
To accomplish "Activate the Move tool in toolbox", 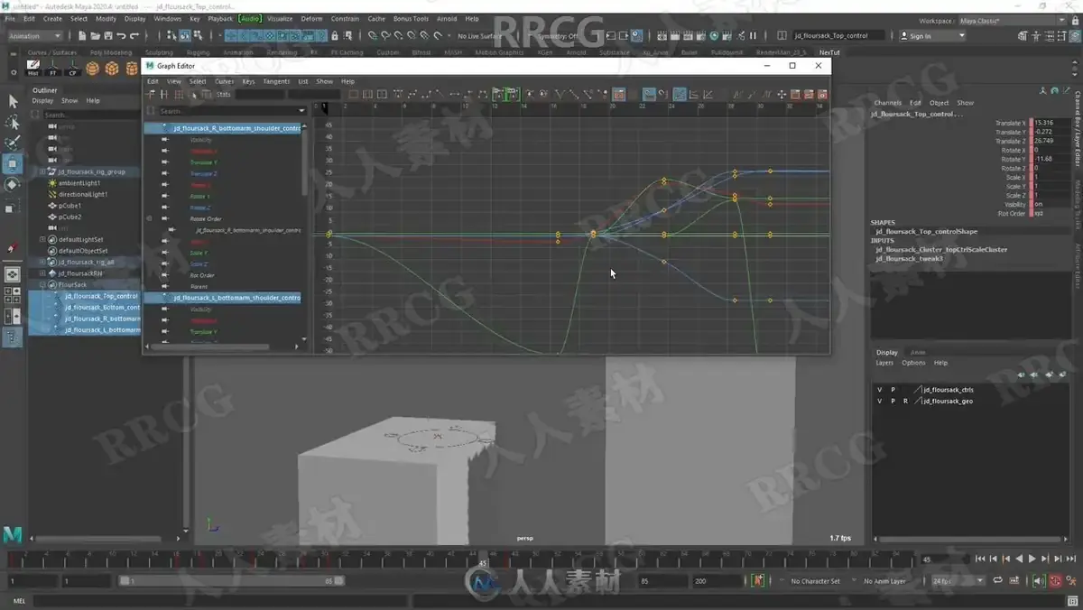I will coord(13,164).
